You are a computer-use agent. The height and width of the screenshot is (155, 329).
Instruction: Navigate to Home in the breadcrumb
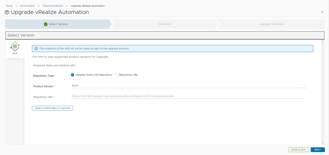[x=9, y=6]
